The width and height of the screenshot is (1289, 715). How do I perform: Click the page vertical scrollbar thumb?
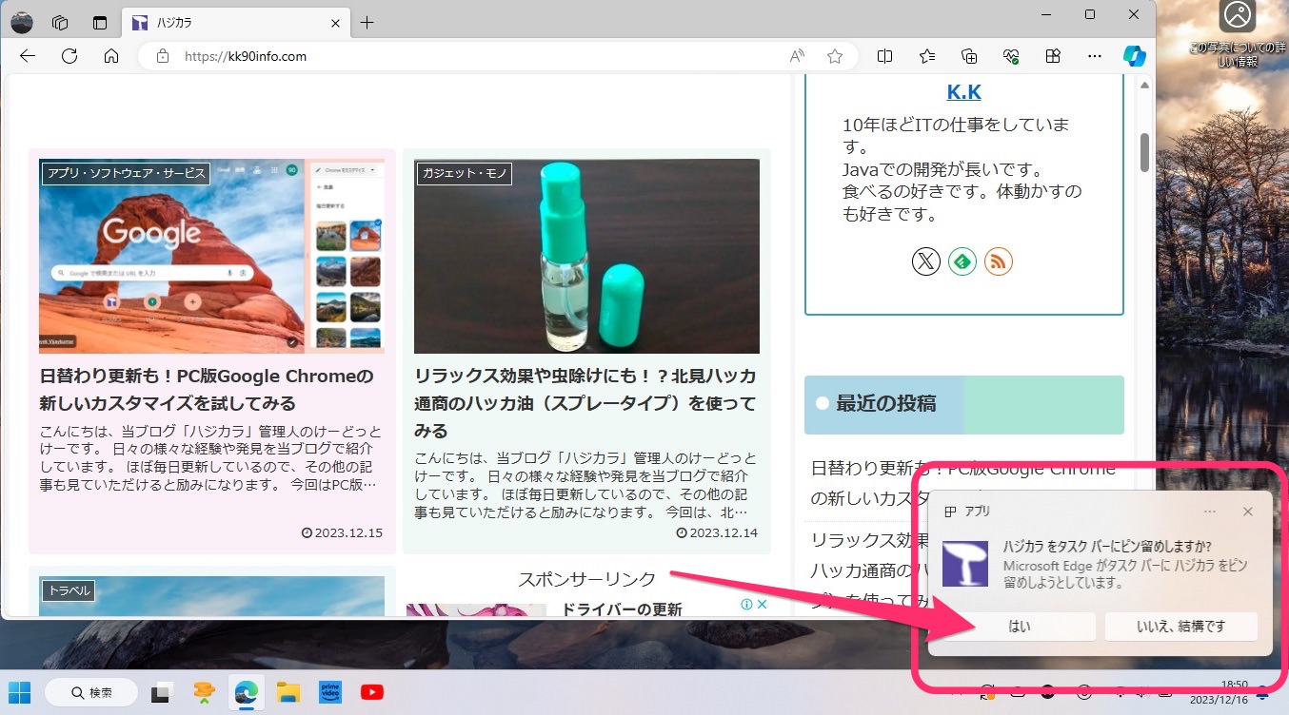coord(1144,152)
